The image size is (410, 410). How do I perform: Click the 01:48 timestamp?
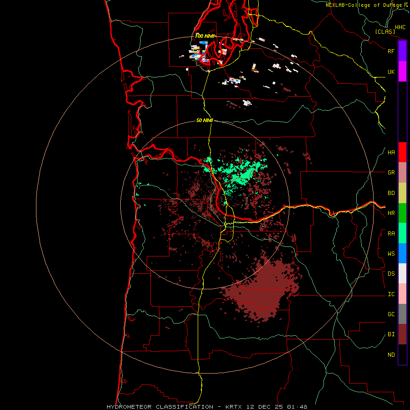point(297,407)
